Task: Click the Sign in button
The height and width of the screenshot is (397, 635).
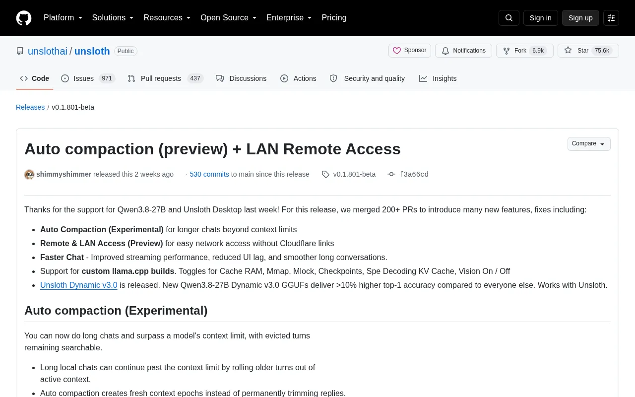Action: [x=540, y=18]
